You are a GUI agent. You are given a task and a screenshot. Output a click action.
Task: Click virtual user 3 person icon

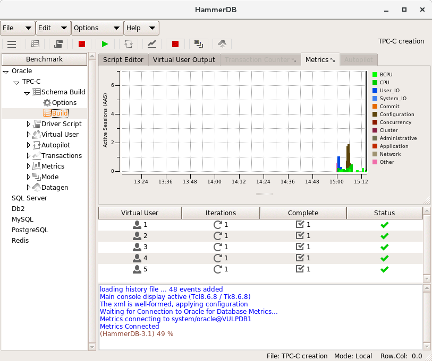tap(137, 247)
